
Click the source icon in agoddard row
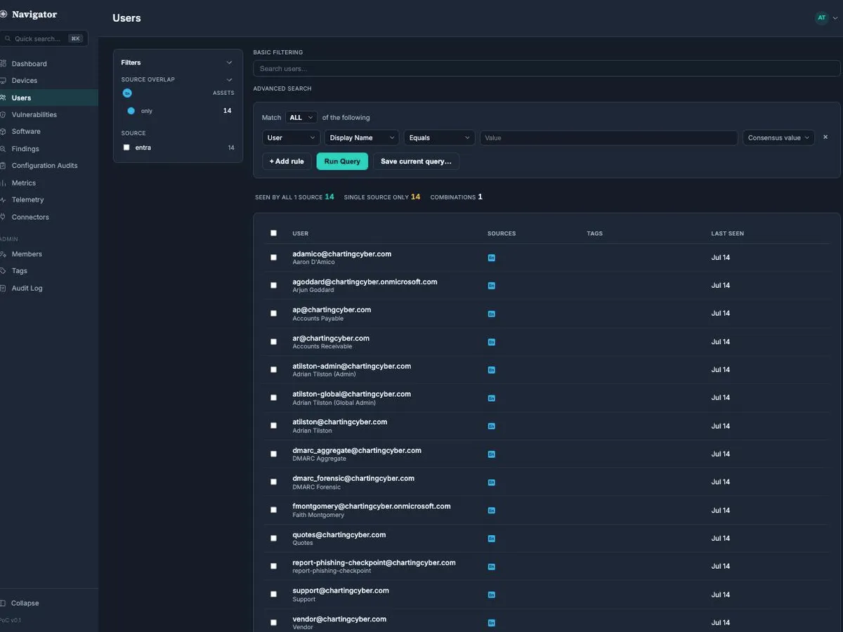(x=492, y=286)
